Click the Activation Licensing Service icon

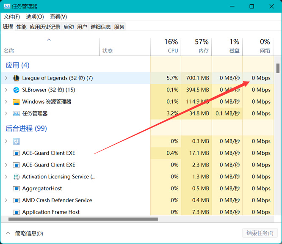coord(16,177)
